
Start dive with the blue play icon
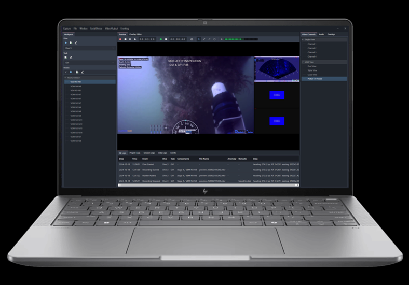[x=66, y=42]
